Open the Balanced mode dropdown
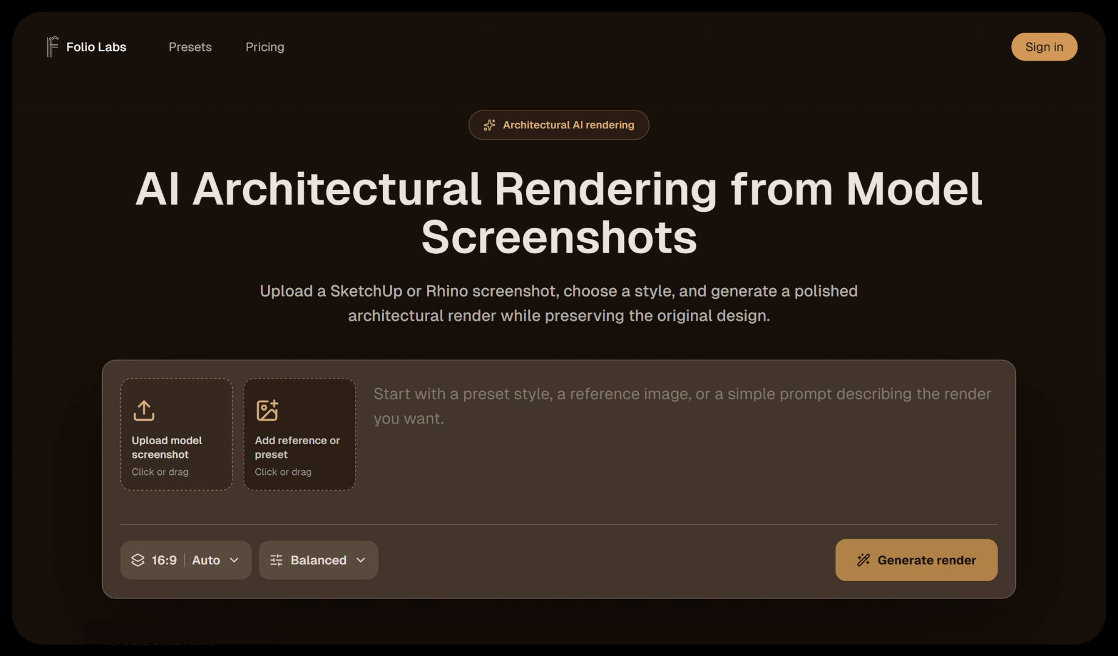1118x656 pixels. click(x=318, y=560)
